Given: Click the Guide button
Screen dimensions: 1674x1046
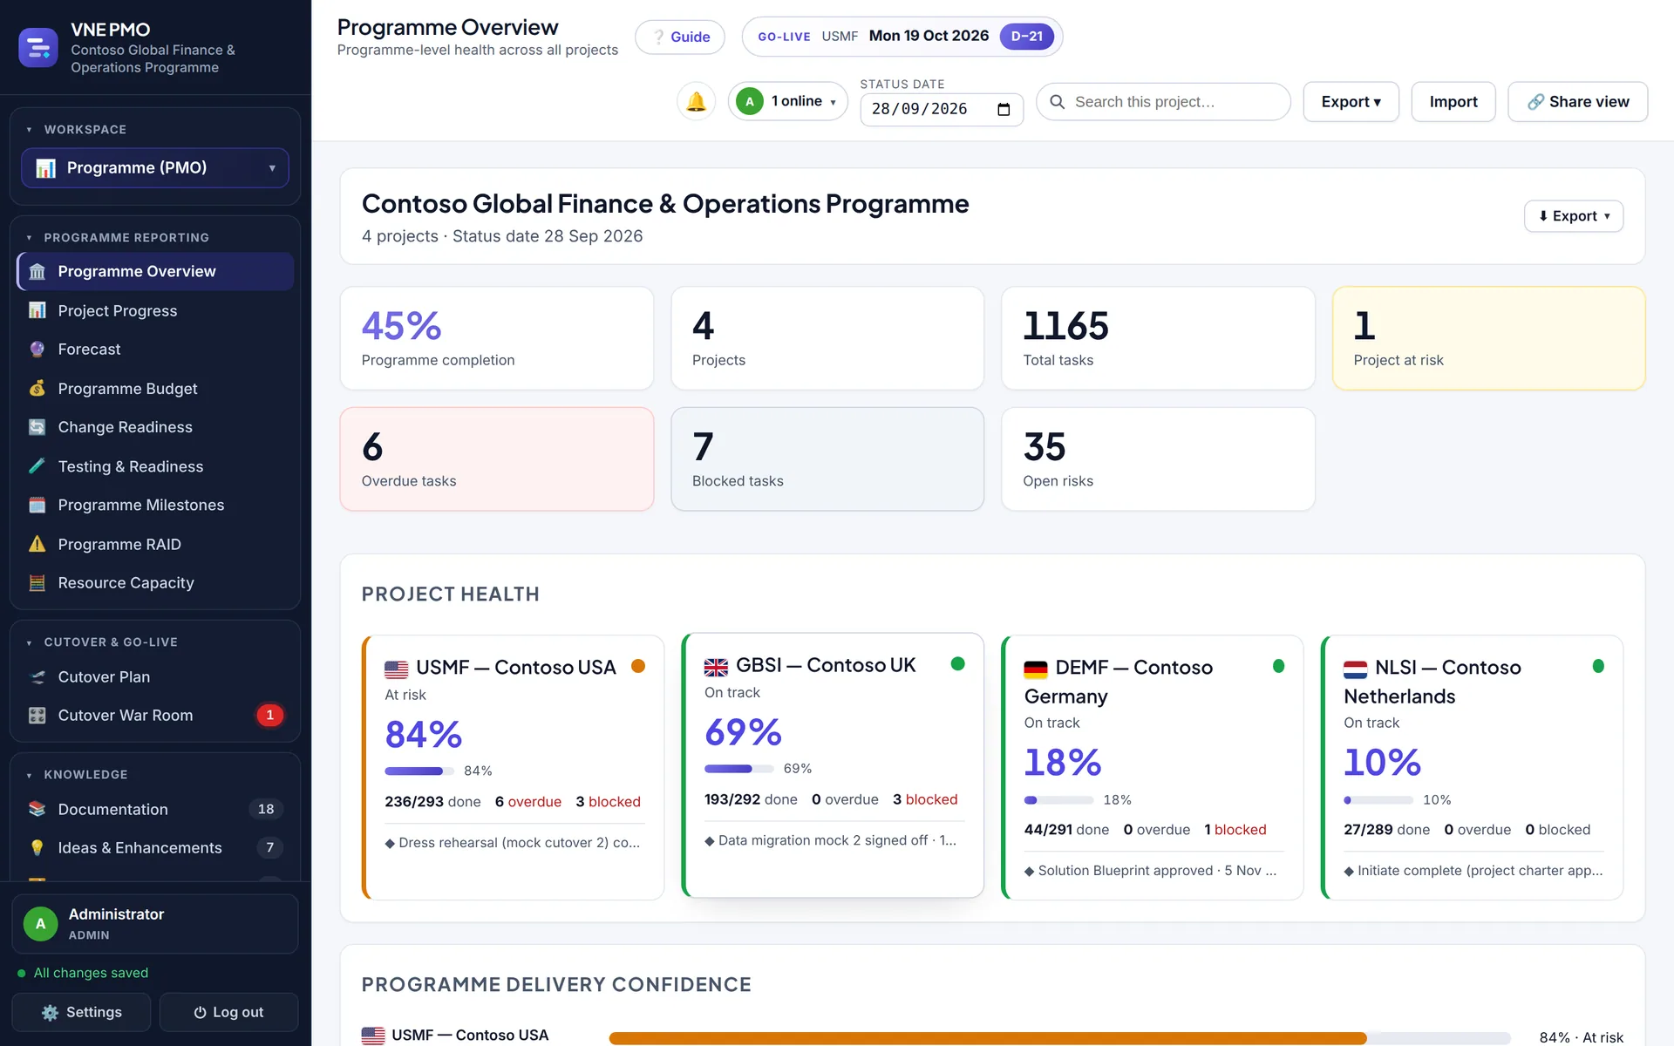Looking at the screenshot, I should click(680, 37).
